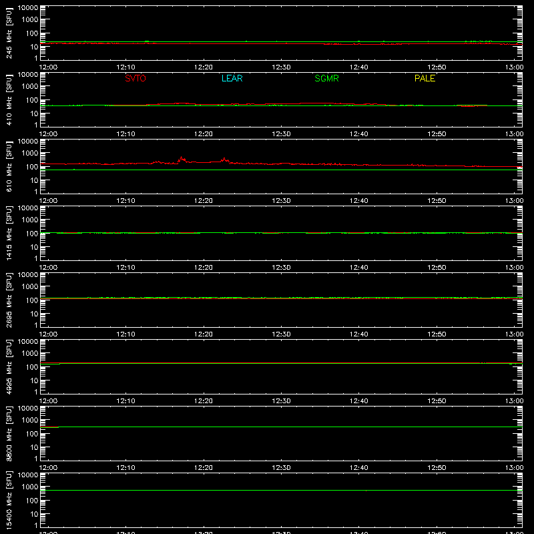Click 12:10 tick label under 245 MHz panel

click(x=125, y=67)
